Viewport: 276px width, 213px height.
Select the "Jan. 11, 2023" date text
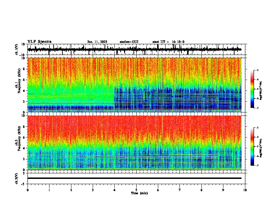click(x=97, y=42)
